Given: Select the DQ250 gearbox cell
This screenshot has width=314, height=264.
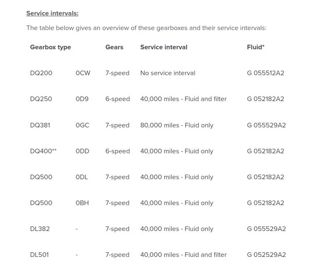Looking at the screenshot, I should click(41, 99).
